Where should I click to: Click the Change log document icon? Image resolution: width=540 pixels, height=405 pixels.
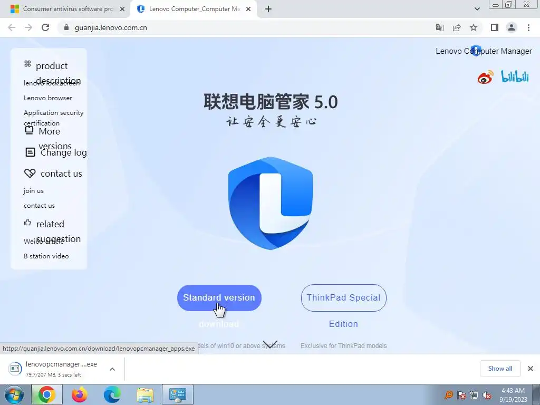(x=30, y=152)
